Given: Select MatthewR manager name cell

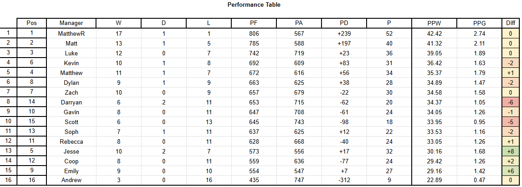Looking at the screenshot, I should point(71,33).
